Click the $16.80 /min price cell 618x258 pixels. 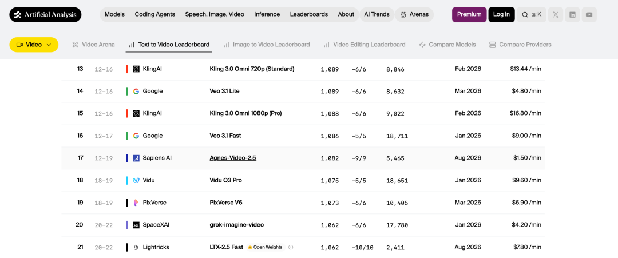coord(525,113)
